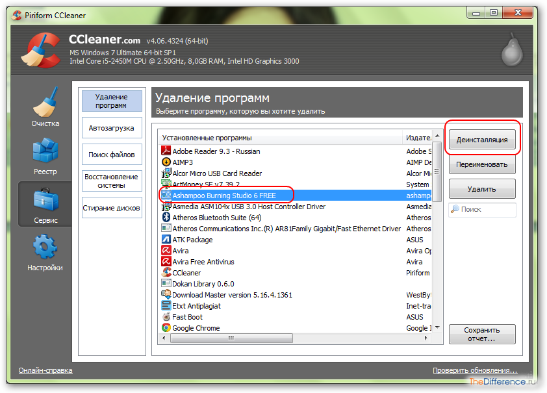Click the Etxt Antiplagiat icon

[x=166, y=306]
